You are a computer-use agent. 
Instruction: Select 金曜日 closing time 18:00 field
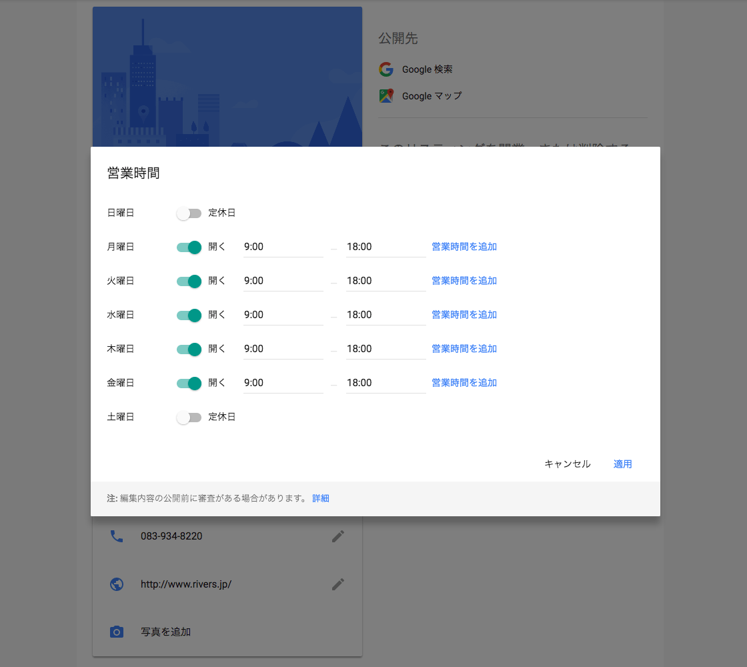[x=386, y=383]
